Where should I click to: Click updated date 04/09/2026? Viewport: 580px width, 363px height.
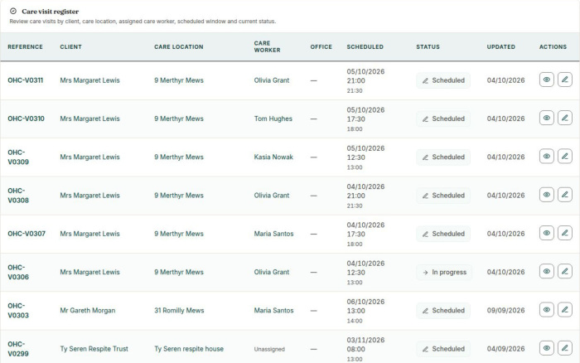[505, 349]
